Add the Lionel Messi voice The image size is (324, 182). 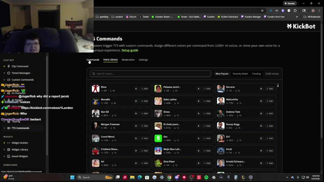click(145, 138)
